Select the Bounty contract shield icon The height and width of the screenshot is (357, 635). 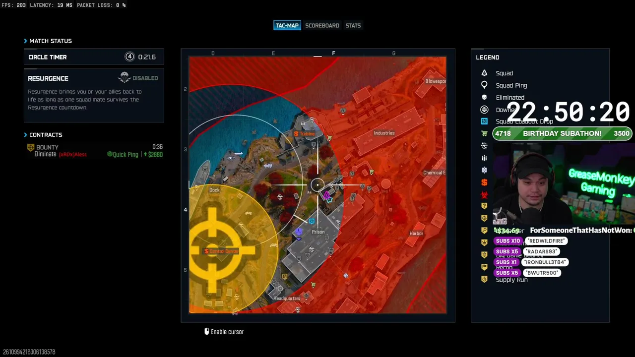click(30, 148)
